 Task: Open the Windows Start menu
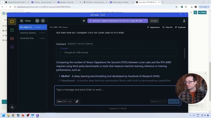[x=4, y=115]
